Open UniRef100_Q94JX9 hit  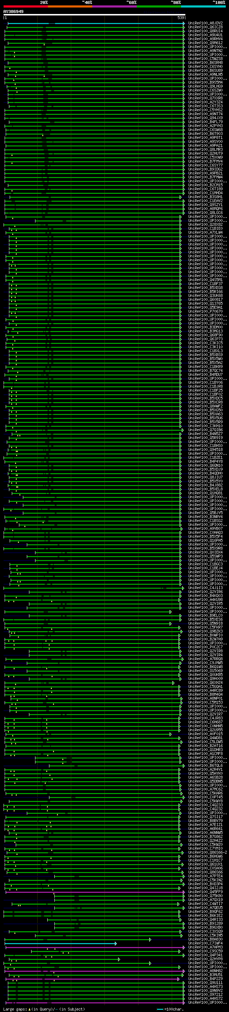tap(205, 118)
